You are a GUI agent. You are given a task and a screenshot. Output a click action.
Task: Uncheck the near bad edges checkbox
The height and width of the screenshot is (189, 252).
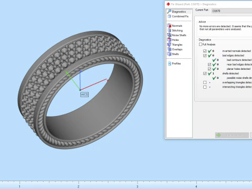pyautogui.click(x=209, y=65)
